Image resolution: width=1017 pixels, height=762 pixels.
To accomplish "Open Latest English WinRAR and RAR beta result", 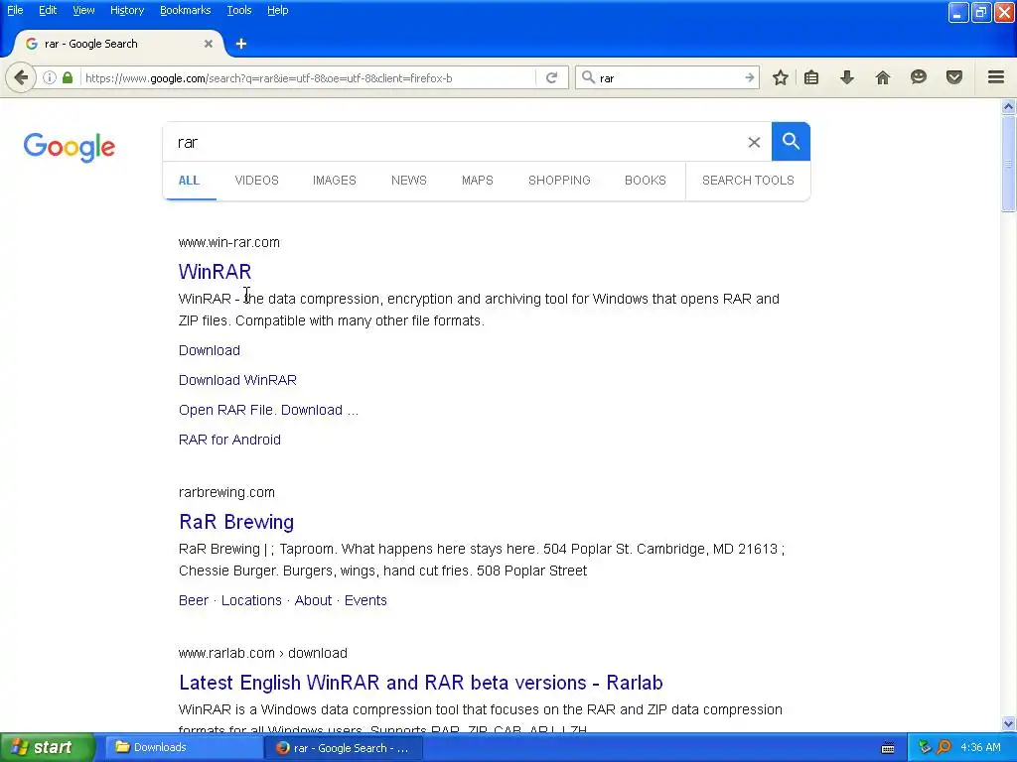I will pyautogui.click(x=420, y=683).
